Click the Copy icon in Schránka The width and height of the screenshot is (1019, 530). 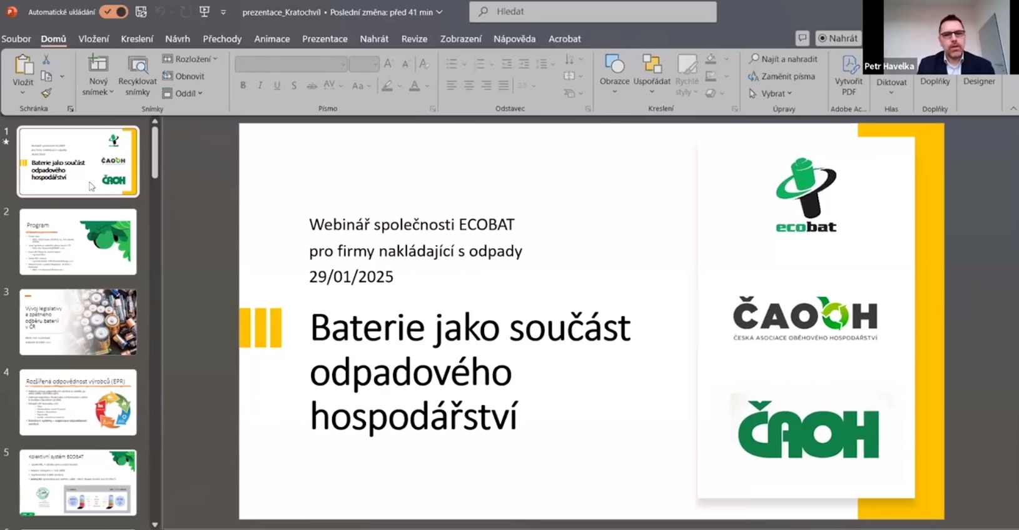point(46,76)
